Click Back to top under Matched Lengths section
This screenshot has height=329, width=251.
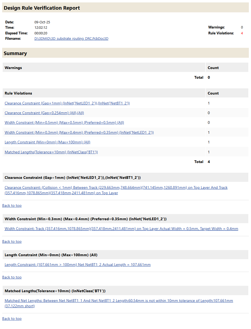(12, 319)
